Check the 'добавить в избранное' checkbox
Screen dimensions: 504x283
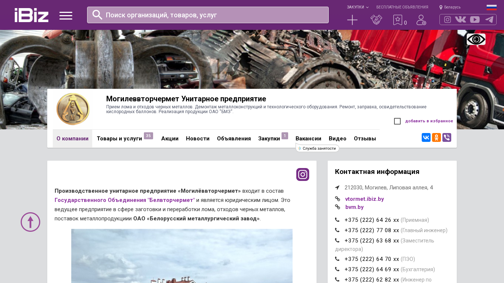tap(397, 121)
